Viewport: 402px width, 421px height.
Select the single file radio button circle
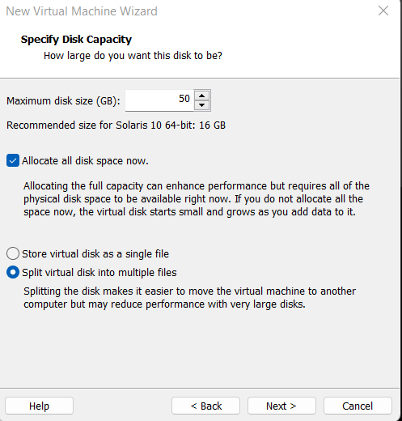tap(13, 253)
